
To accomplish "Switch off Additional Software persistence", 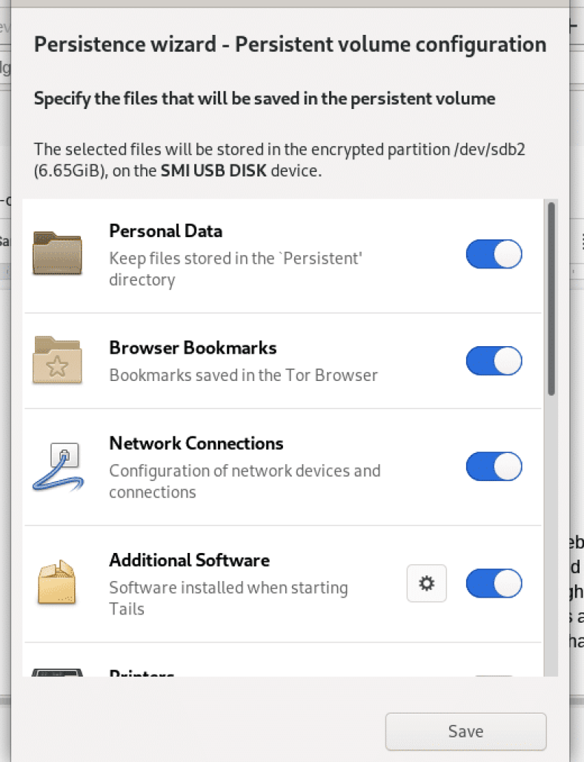I will [x=494, y=583].
